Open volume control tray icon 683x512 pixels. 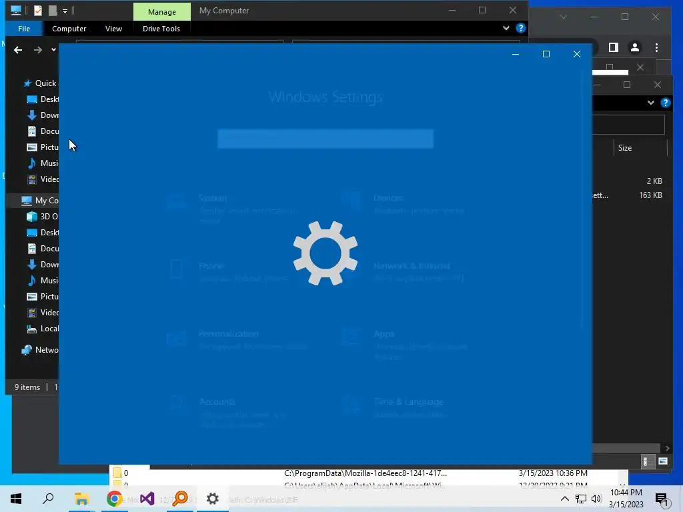[596, 499]
